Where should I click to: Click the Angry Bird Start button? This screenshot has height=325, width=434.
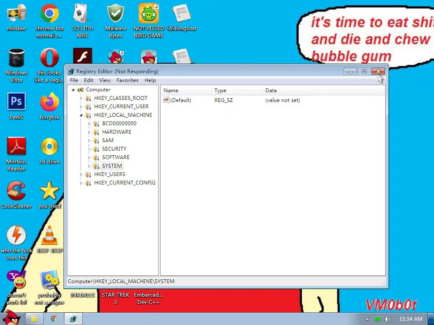coord(11,318)
